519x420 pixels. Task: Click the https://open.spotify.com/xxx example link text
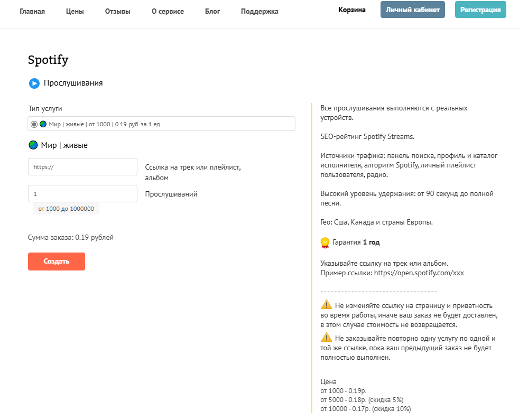[419, 273]
